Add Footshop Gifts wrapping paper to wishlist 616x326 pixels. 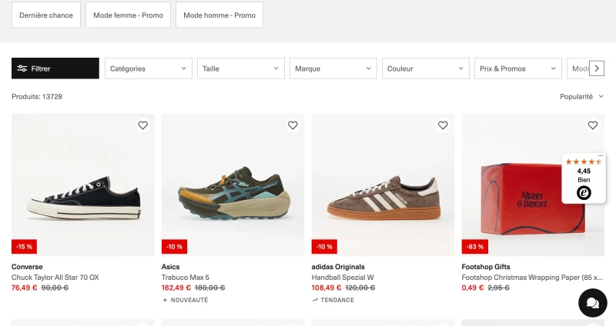click(x=593, y=125)
